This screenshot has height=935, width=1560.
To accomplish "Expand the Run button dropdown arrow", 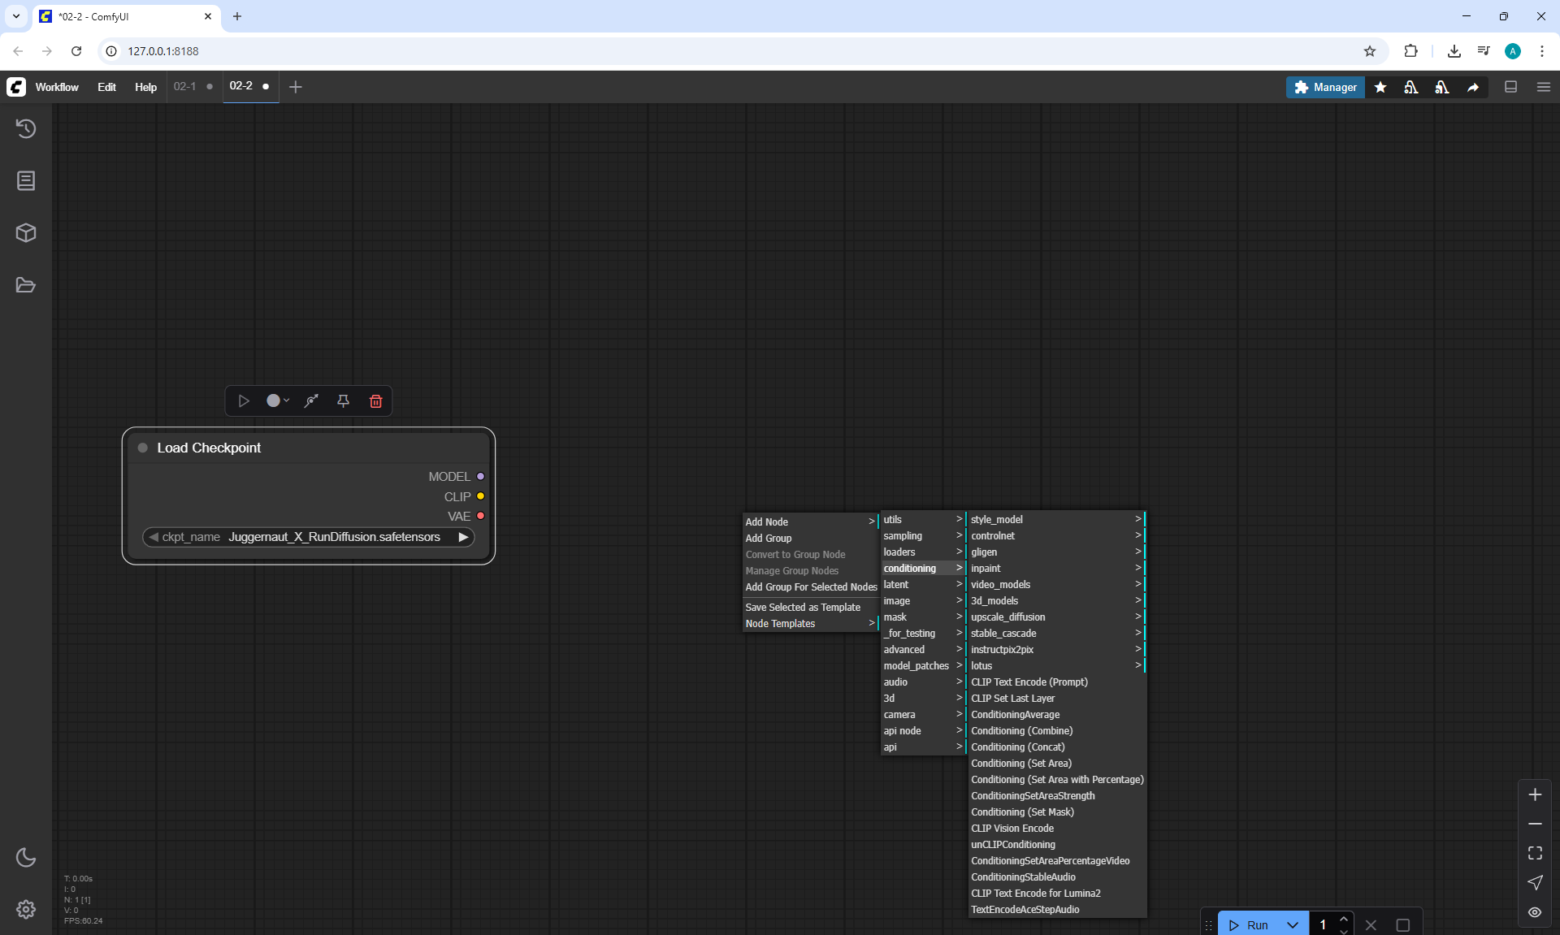I will coord(1293,925).
